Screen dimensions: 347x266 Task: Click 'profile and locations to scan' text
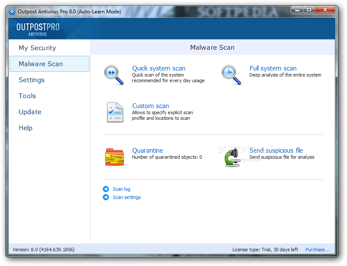pos(161,118)
